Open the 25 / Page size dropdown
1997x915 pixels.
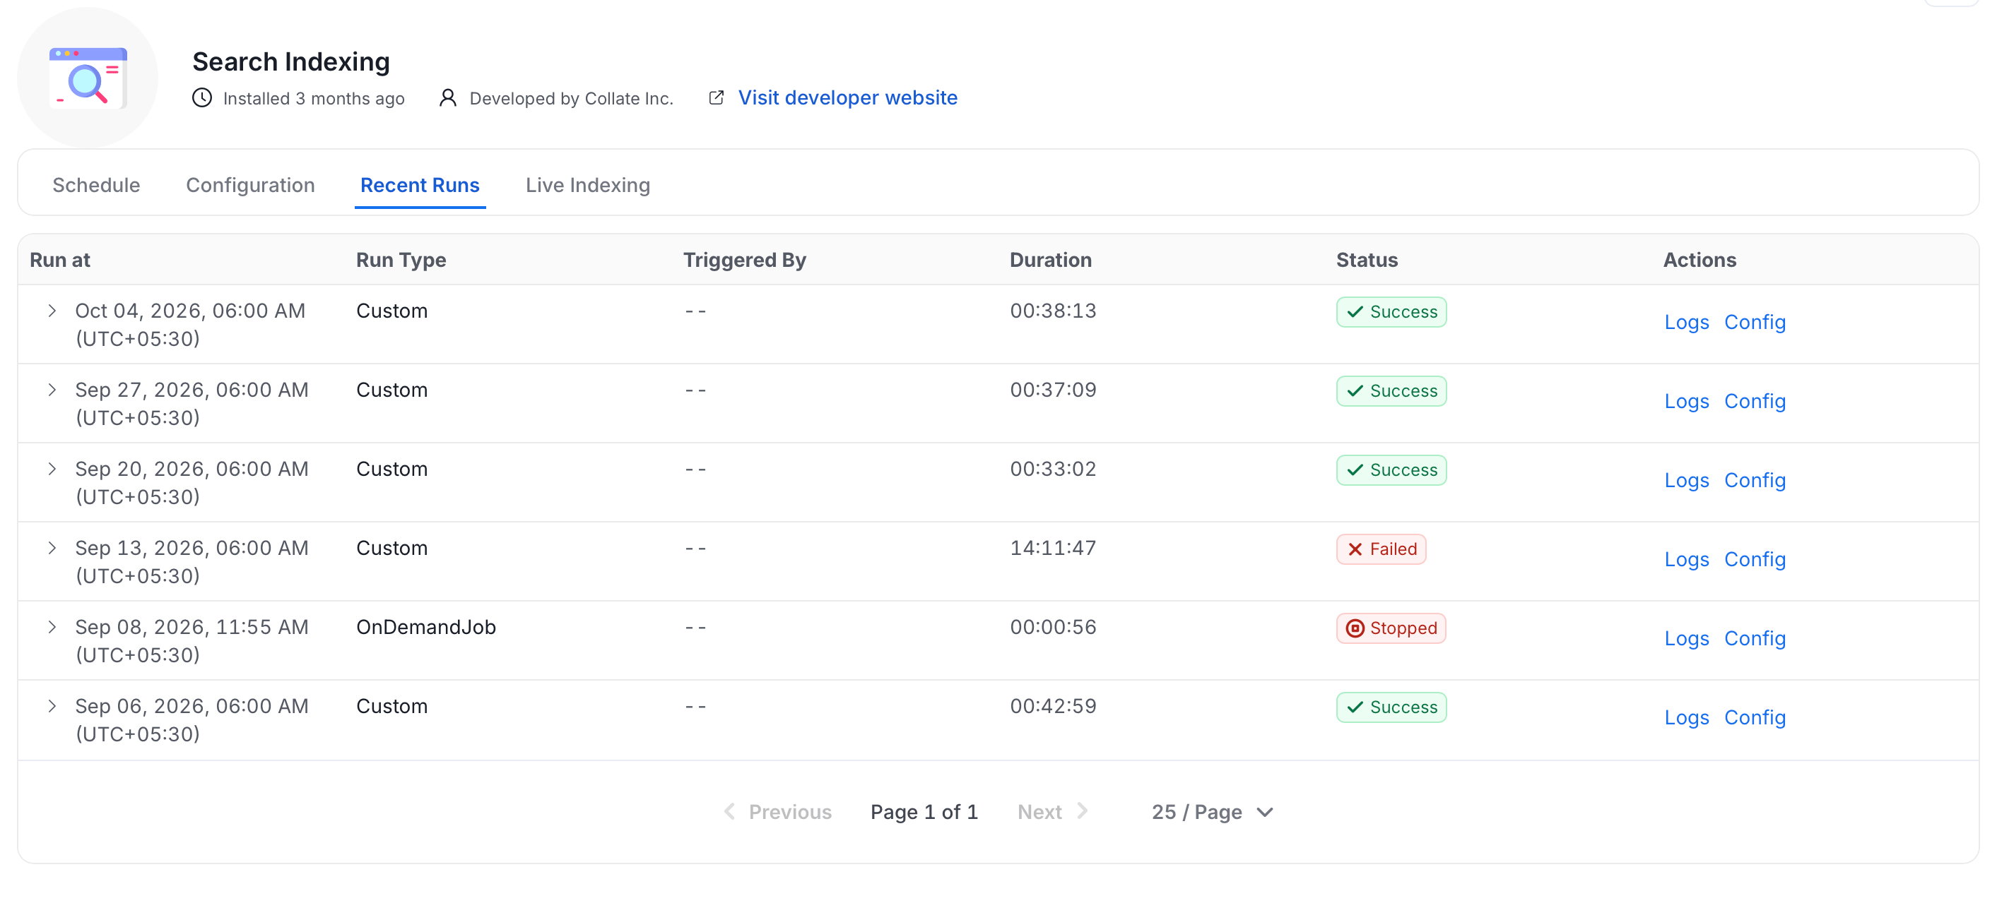coord(1212,811)
